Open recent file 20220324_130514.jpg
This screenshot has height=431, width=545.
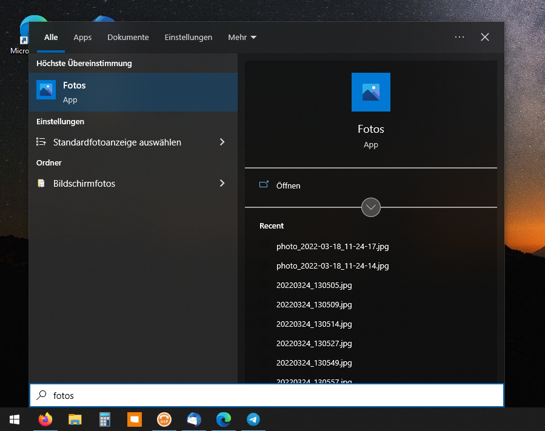tap(314, 324)
